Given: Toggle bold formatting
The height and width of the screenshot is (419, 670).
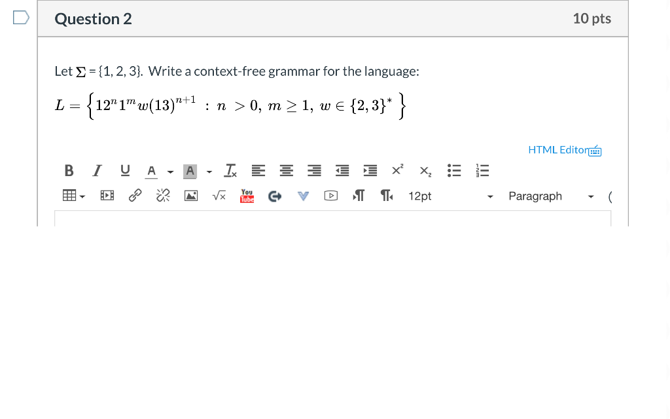Looking at the screenshot, I should (69, 170).
